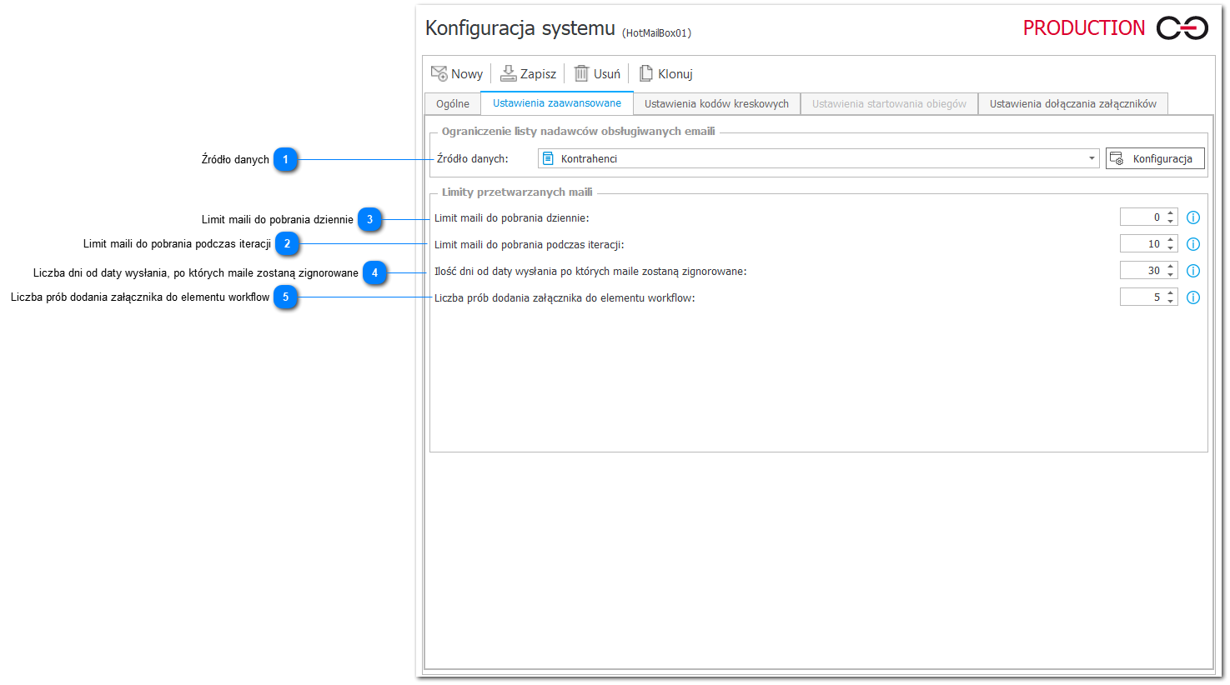Show info for iteration mail limit
The height and width of the screenshot is (685, 1230).
coord(1193,244)
